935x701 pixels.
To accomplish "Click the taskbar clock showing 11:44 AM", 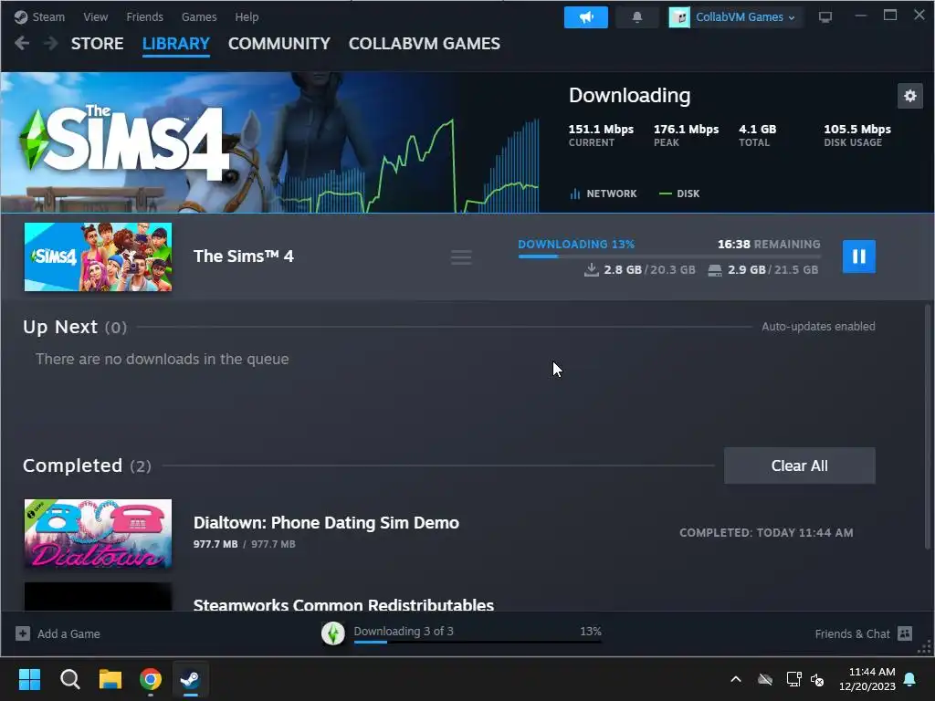I will [867, 679].
